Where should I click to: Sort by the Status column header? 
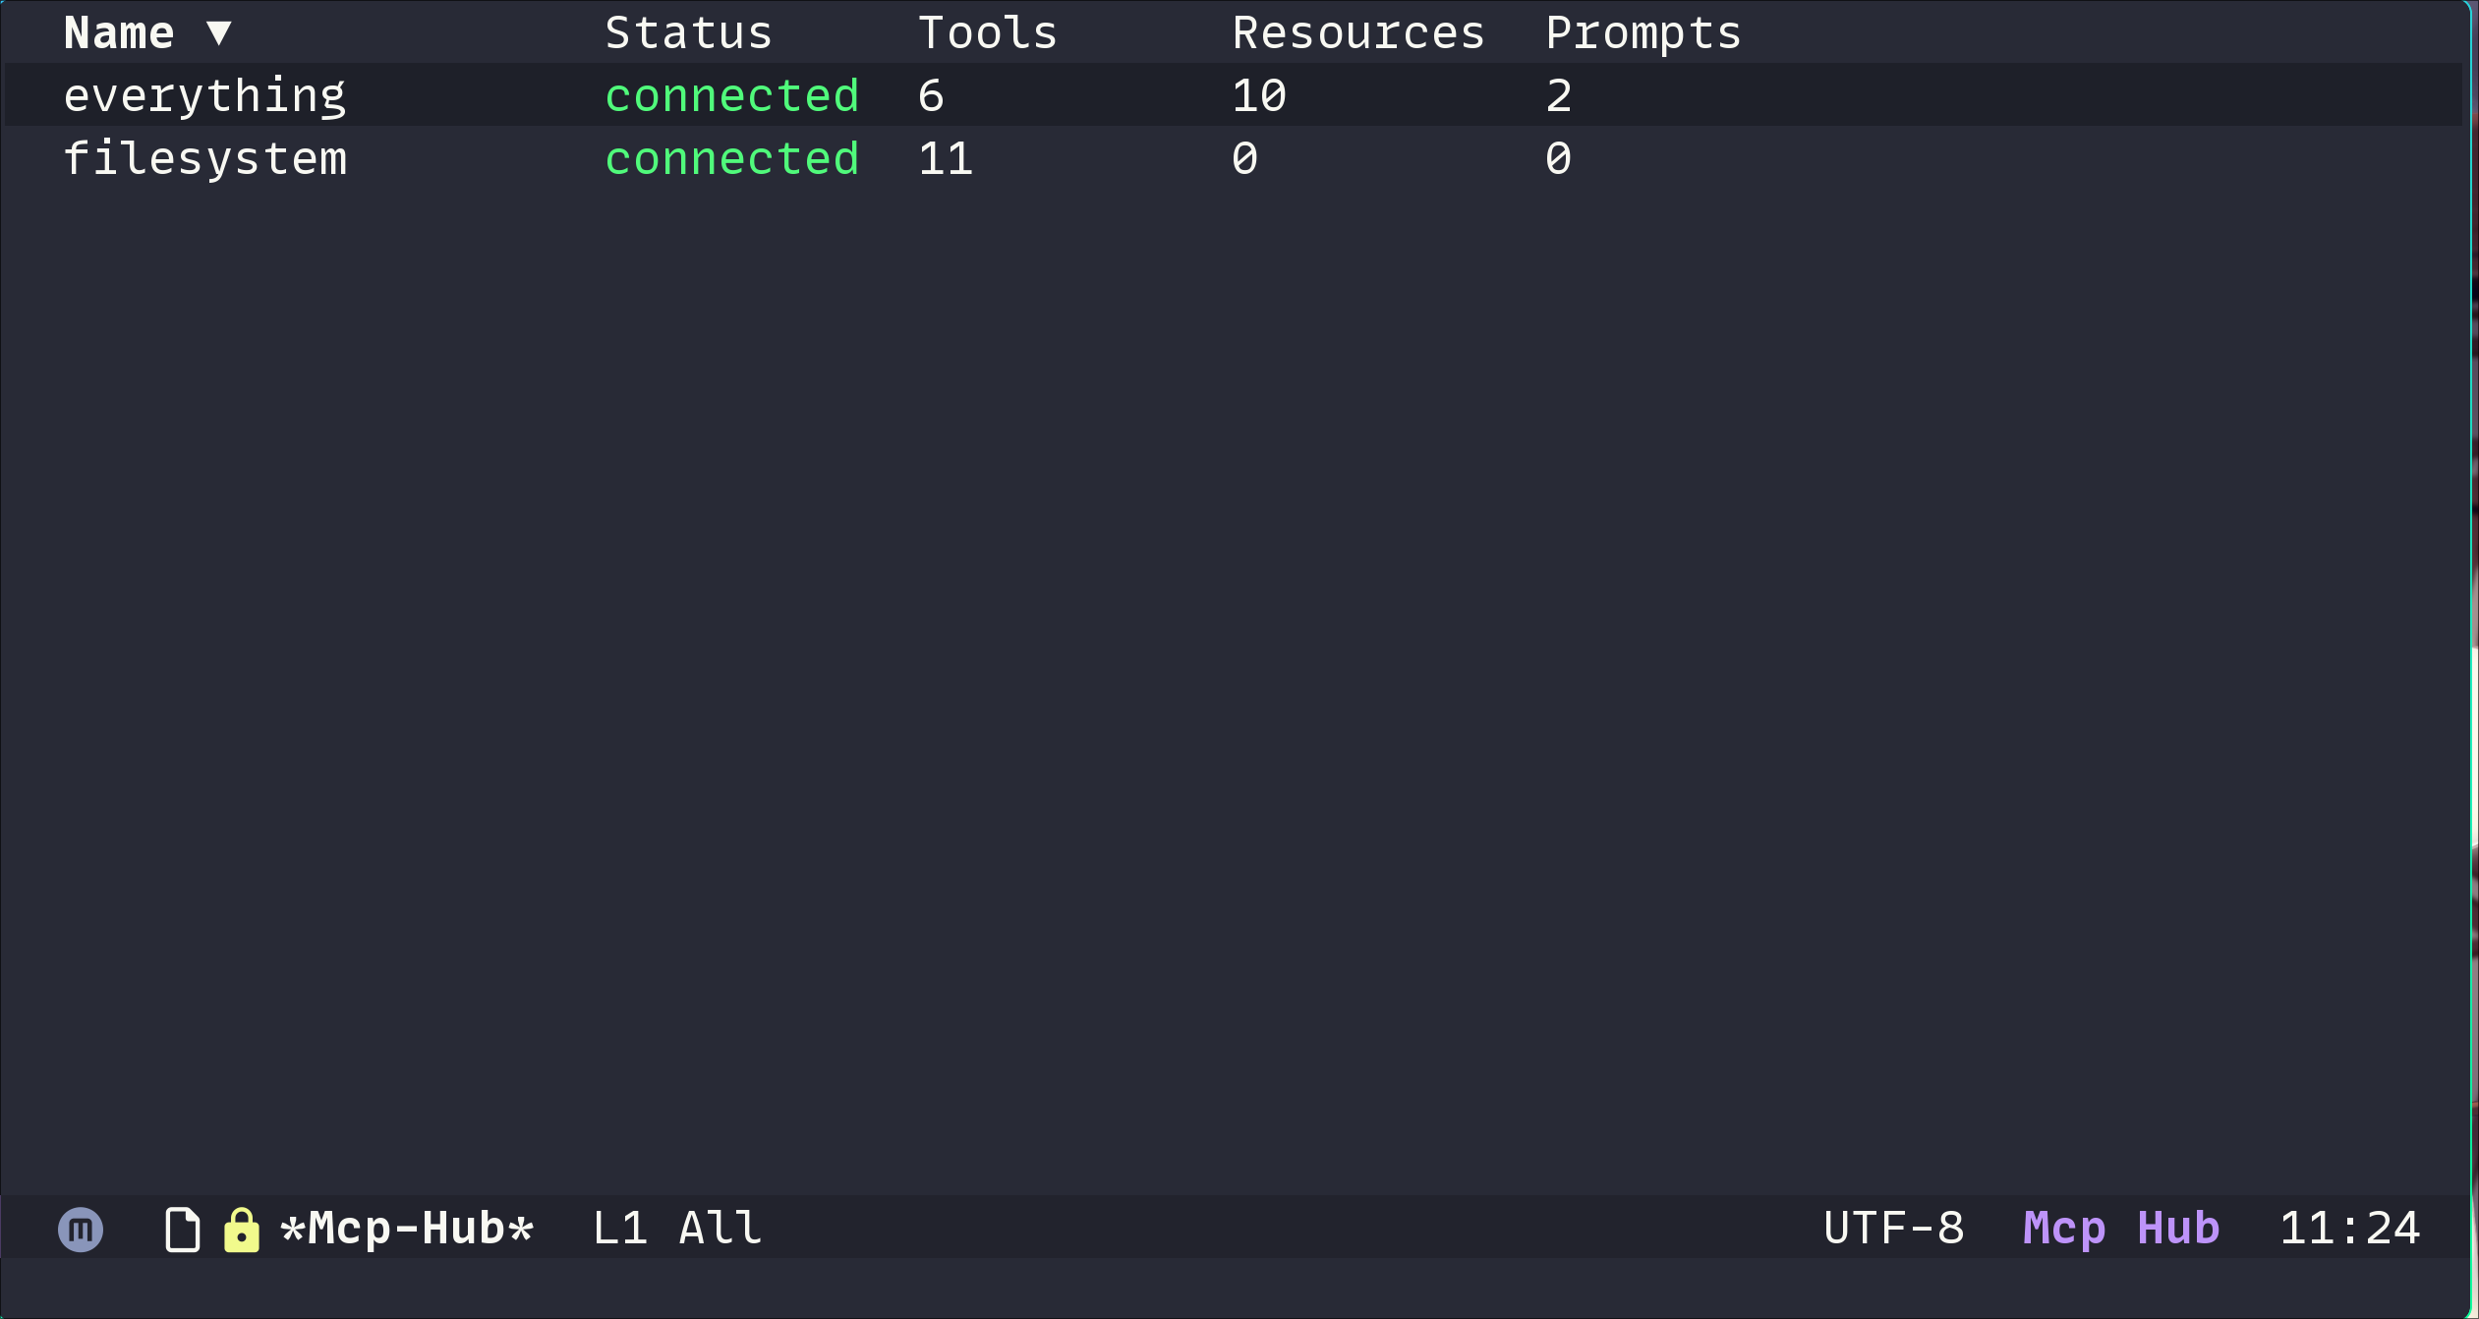point(688,33)
